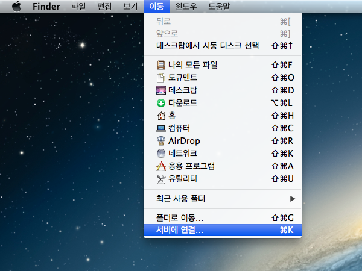362x271 pixels.
Task: Click the AirDrop parachute icon
Action: [161, 141]
